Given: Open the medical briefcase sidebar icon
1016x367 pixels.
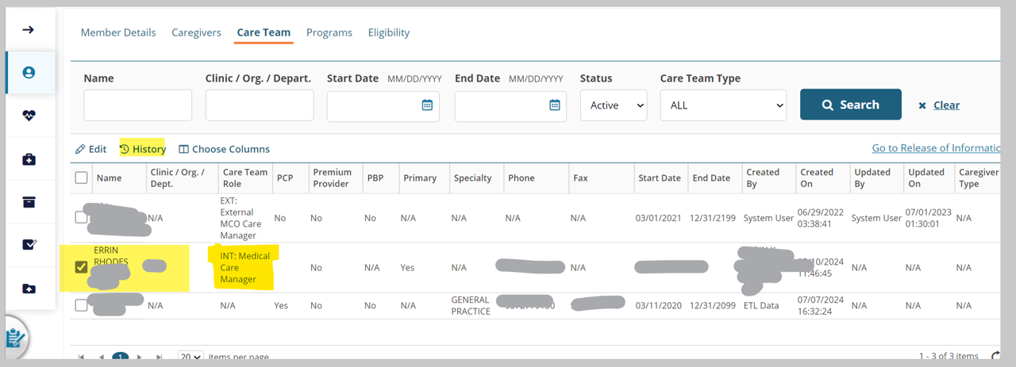Looking at the screenshot, I should [29, 159].
